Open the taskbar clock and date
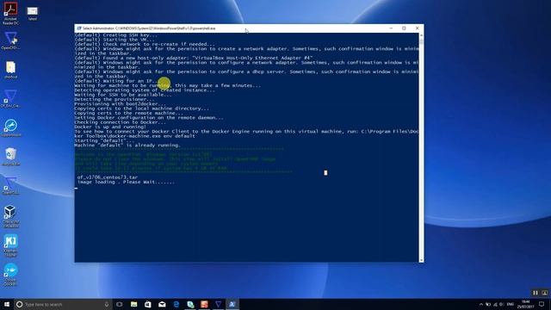Image resolution: width=551 pixels, height=310 pixels. click(526, 304)
